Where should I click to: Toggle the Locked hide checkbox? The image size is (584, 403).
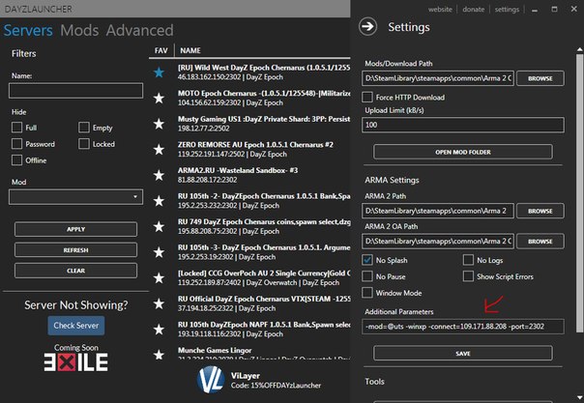pos(84,144)
